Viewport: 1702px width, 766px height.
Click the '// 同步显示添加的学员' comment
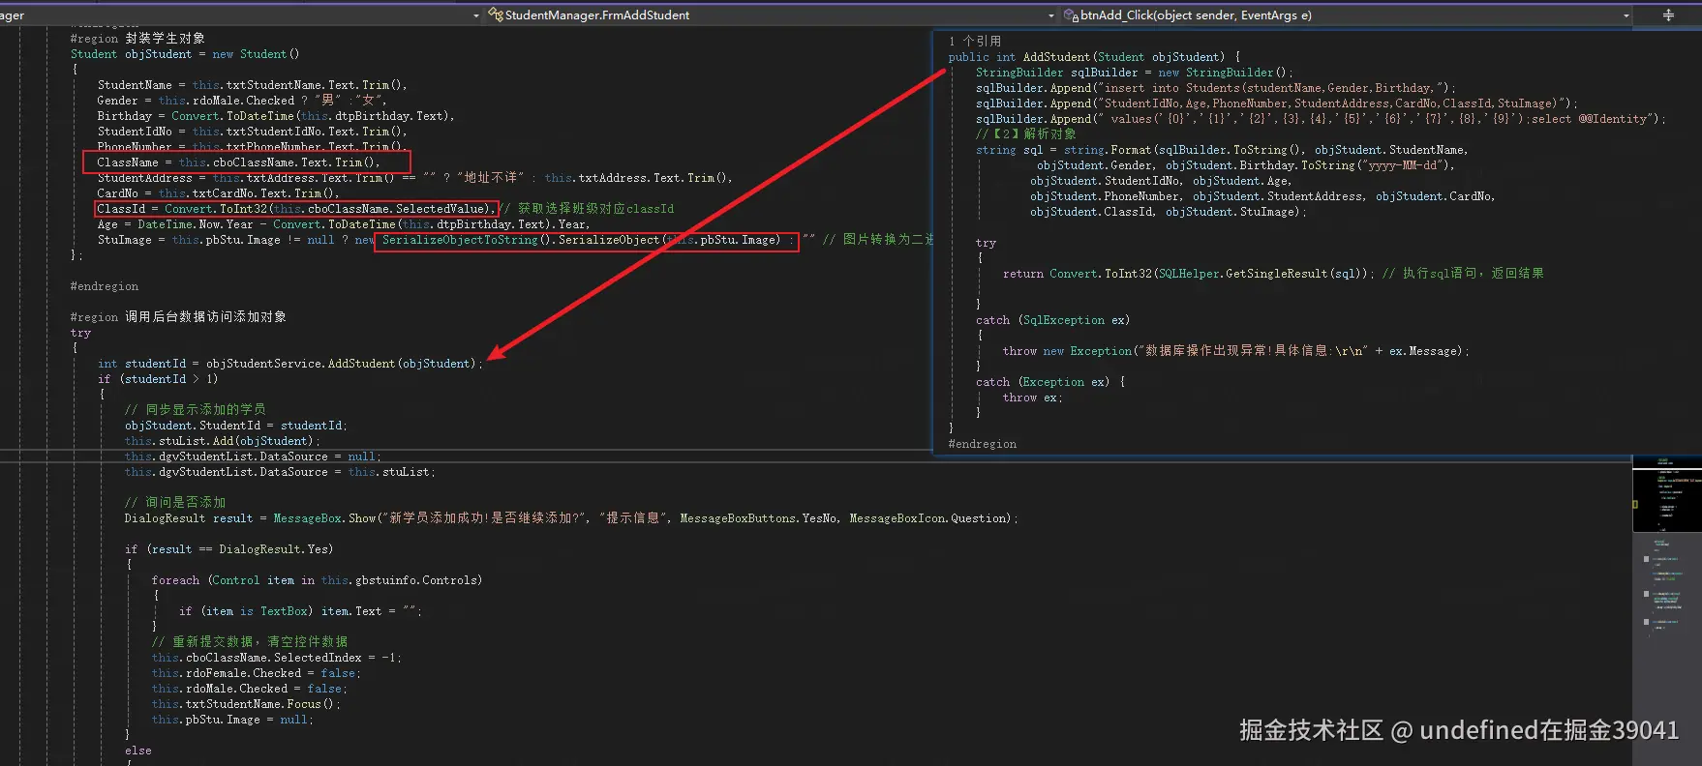(195, 410)
